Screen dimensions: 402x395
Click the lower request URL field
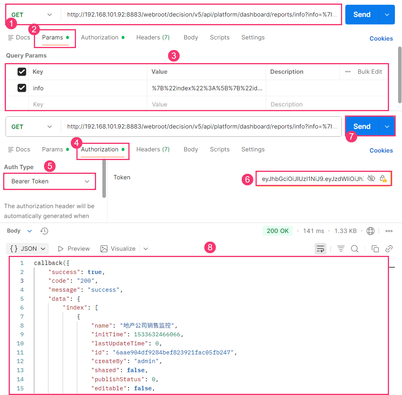[x=202, y=127]
